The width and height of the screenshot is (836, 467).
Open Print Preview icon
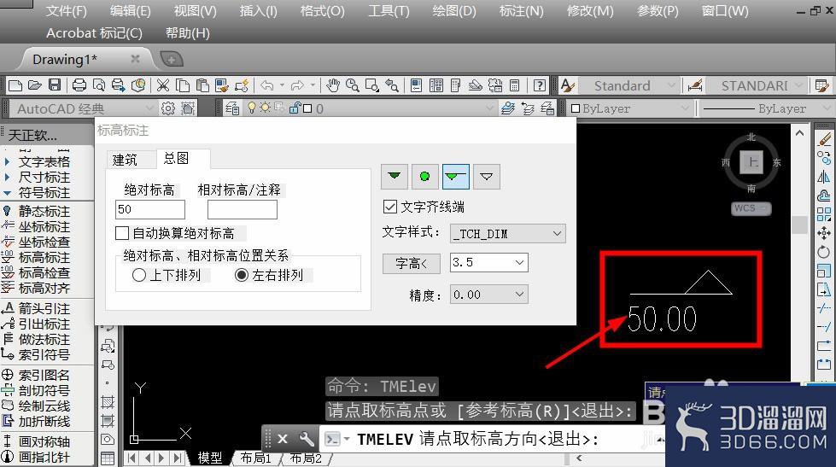pos(99,85)
